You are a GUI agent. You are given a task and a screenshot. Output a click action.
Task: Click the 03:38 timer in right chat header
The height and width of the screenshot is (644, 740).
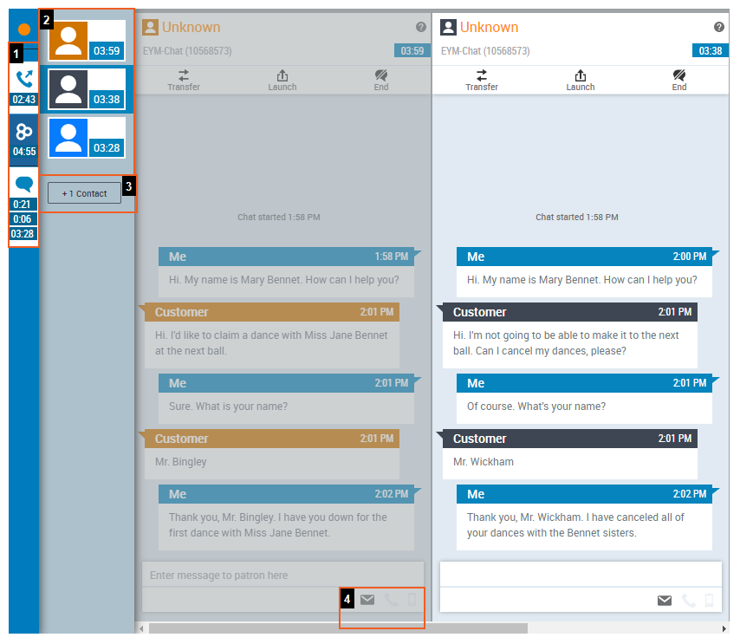[x=711, y=50]
